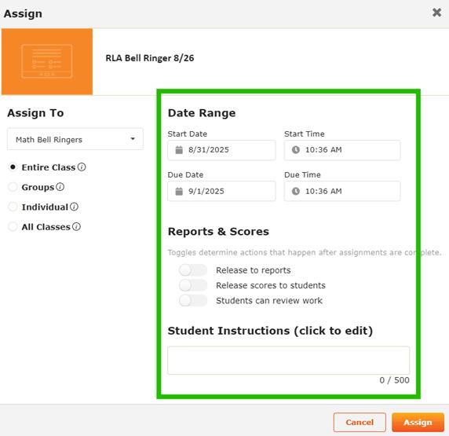This screenshot has width=449, height=436.
Task: Toggle Students can review work
Action: [193, 300]
